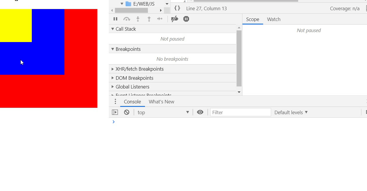Switch to the What's New tab
Screen dimensions: 367x191
pyautogui.click(x=161, y=102)
